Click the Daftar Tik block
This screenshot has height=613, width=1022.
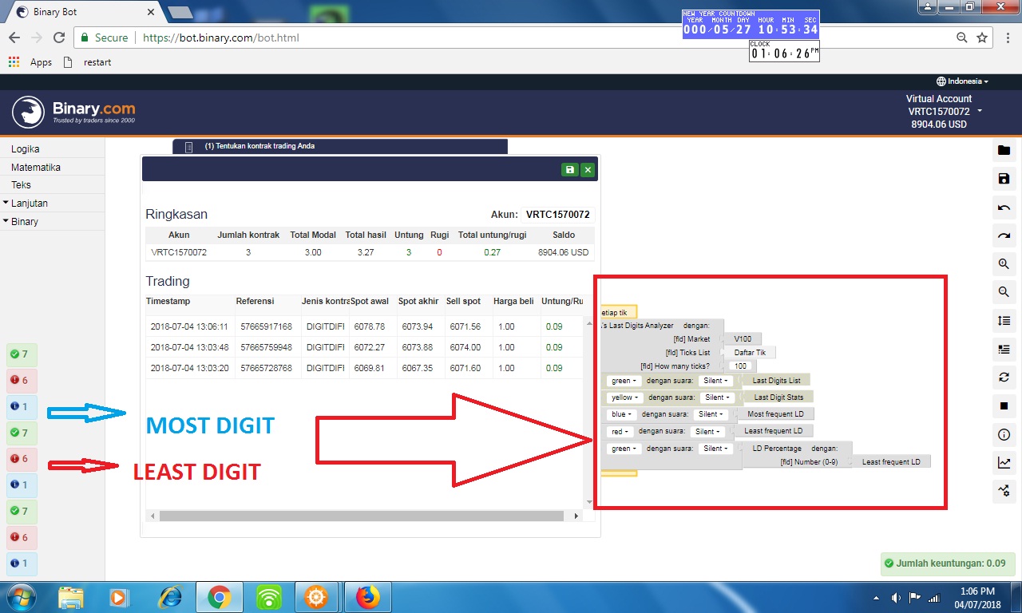(749, 353)
